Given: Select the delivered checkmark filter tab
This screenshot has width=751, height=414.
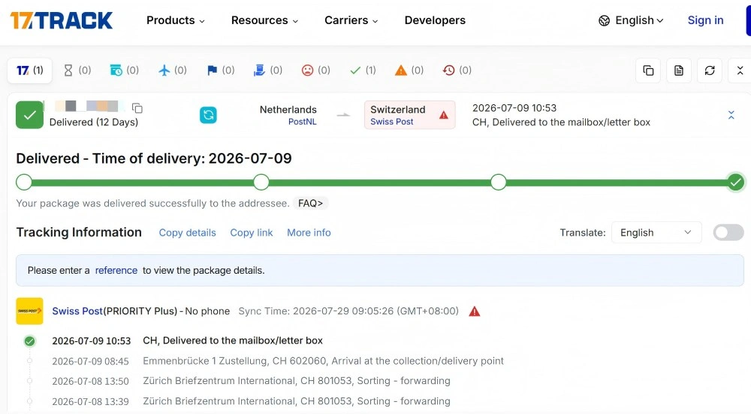Looking at the screenshot, I should (363, 70).
